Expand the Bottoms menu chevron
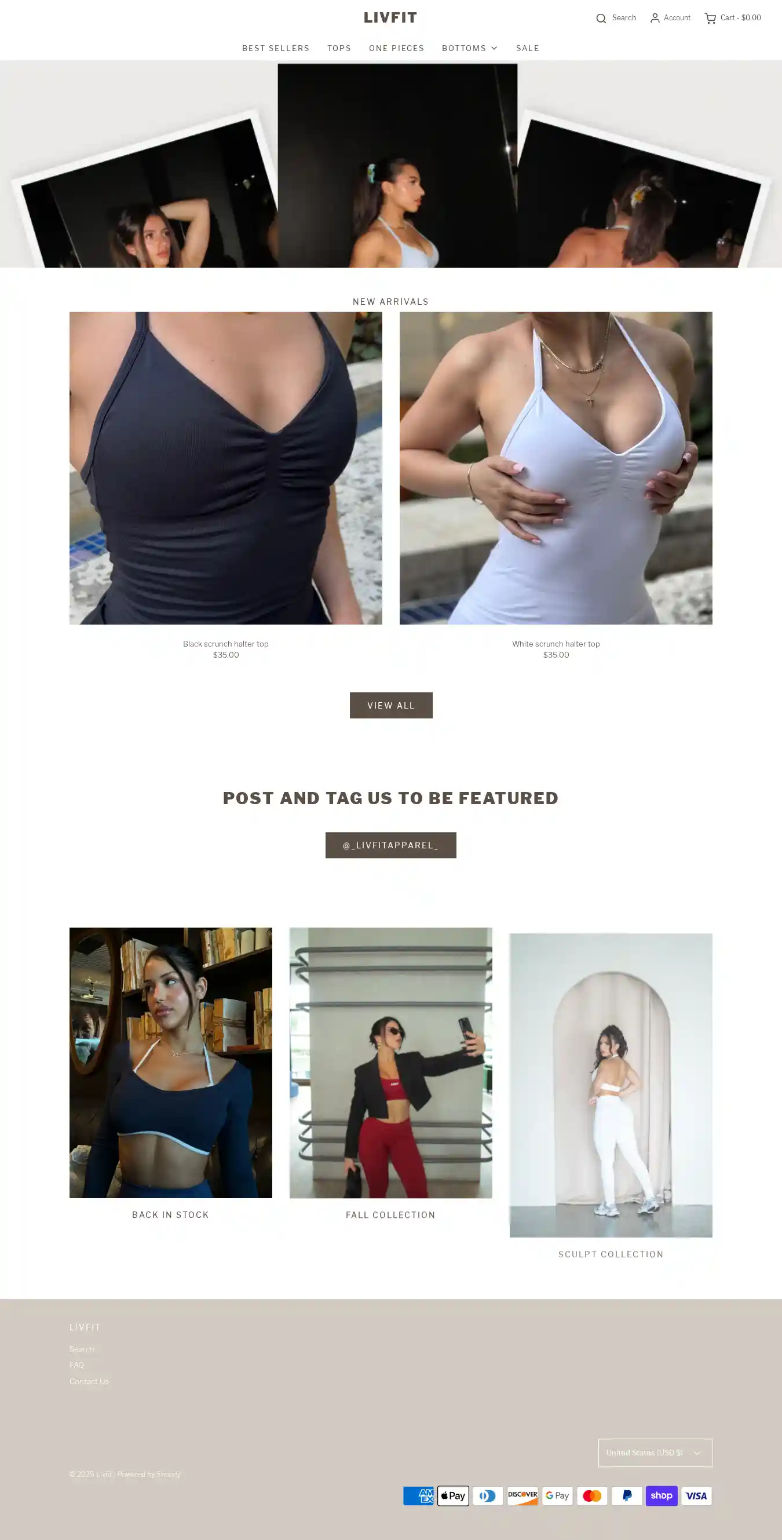The width and height of the screenshot is (782, 1540). 494,49
